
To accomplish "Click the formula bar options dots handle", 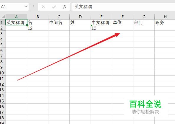I will tap(33, 7).
